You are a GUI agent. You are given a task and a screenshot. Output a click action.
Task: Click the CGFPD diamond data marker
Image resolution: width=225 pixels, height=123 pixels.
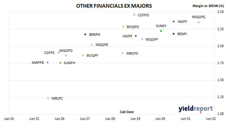[134, 14]
